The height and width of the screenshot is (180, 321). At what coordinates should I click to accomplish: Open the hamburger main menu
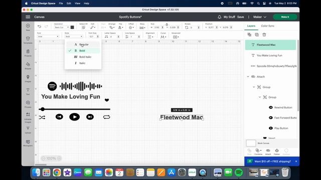28,17
